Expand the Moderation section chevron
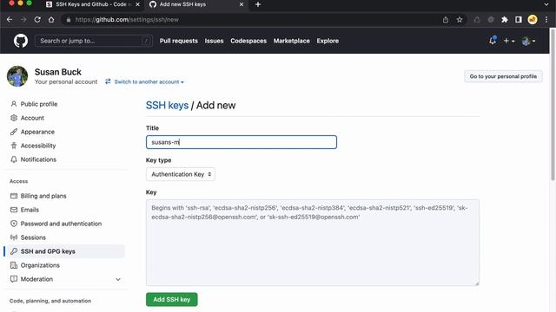The image size is (556, 312). tap(118, 279)
